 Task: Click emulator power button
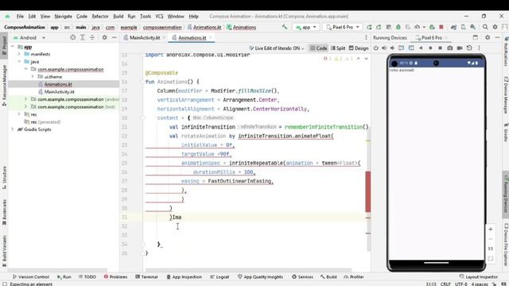point(375,48)
